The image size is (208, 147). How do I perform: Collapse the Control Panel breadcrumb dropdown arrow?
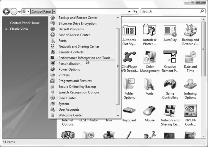[x=54, y=11]
